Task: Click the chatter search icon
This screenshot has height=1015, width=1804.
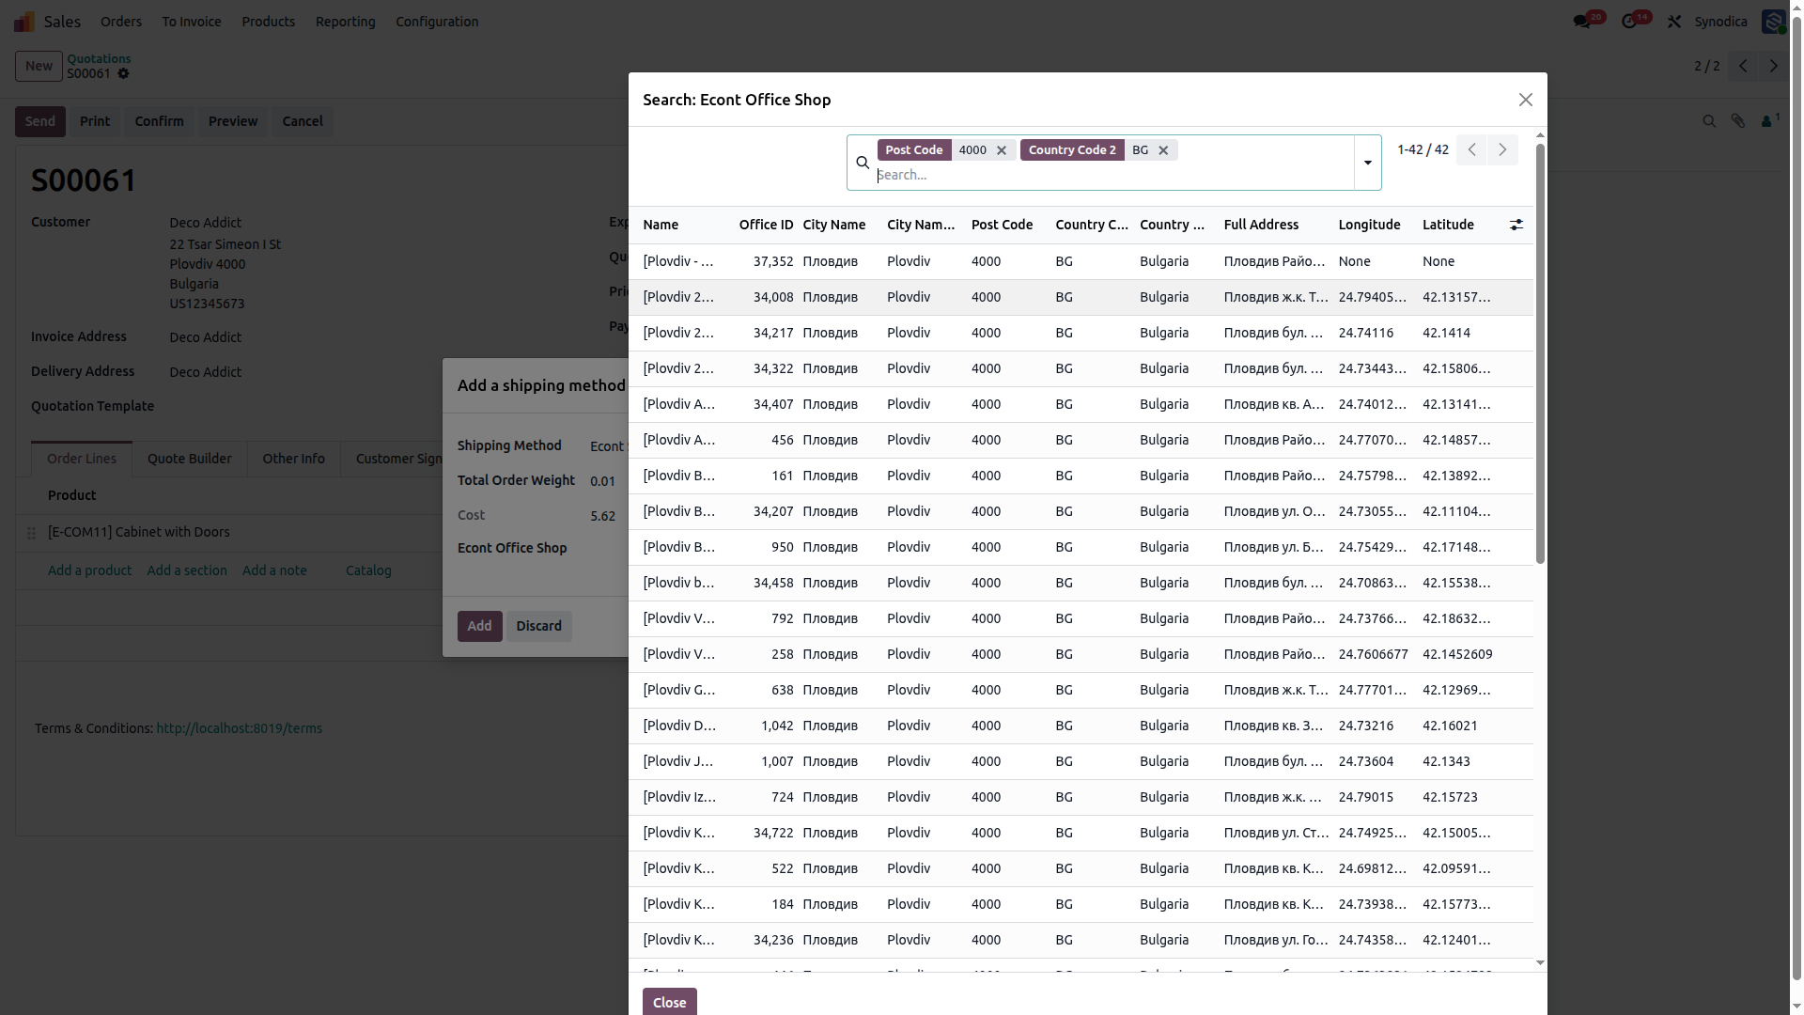Action: point(1709,121)
